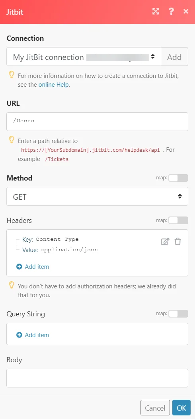
Task: Click into the Body text field
Action: pyautogui.click(x=97, y=378)
